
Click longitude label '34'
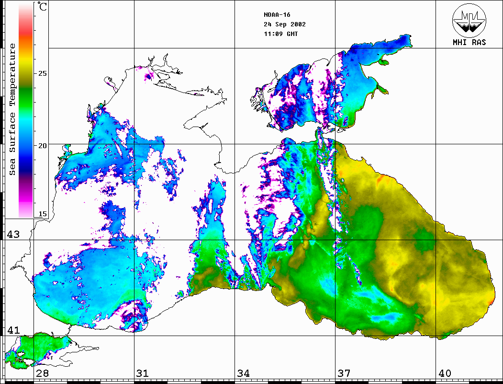pyautogui.click(x=243, y=373)
